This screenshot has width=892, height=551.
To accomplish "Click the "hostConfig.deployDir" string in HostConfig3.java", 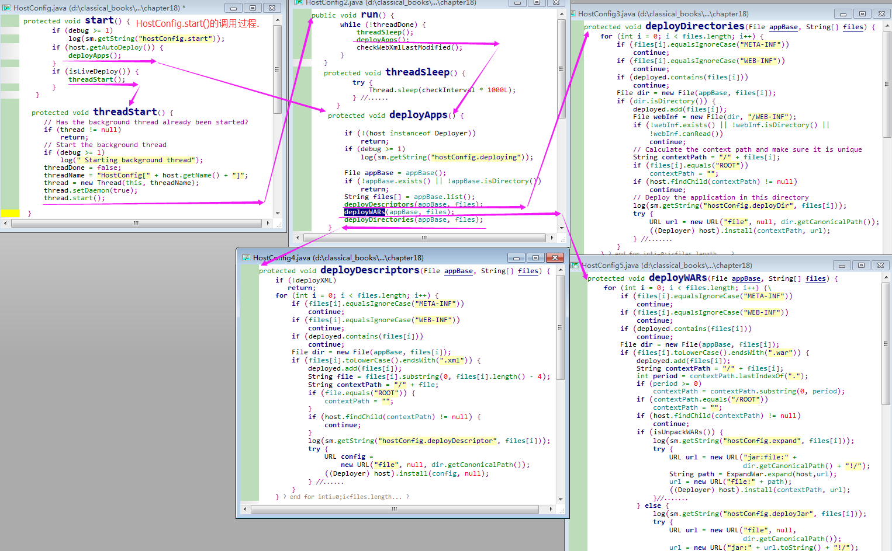I will (x=748, y=205).
